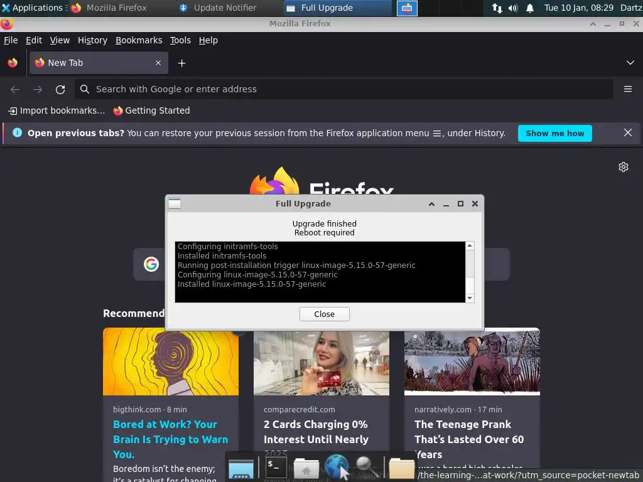Image resolution: width=643 pixels, height=482 pixels.
Task: Close the New Tab tab
Action: pos(158,63)
